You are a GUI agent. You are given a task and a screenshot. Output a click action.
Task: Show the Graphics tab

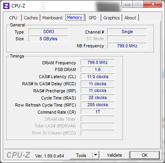112,18
